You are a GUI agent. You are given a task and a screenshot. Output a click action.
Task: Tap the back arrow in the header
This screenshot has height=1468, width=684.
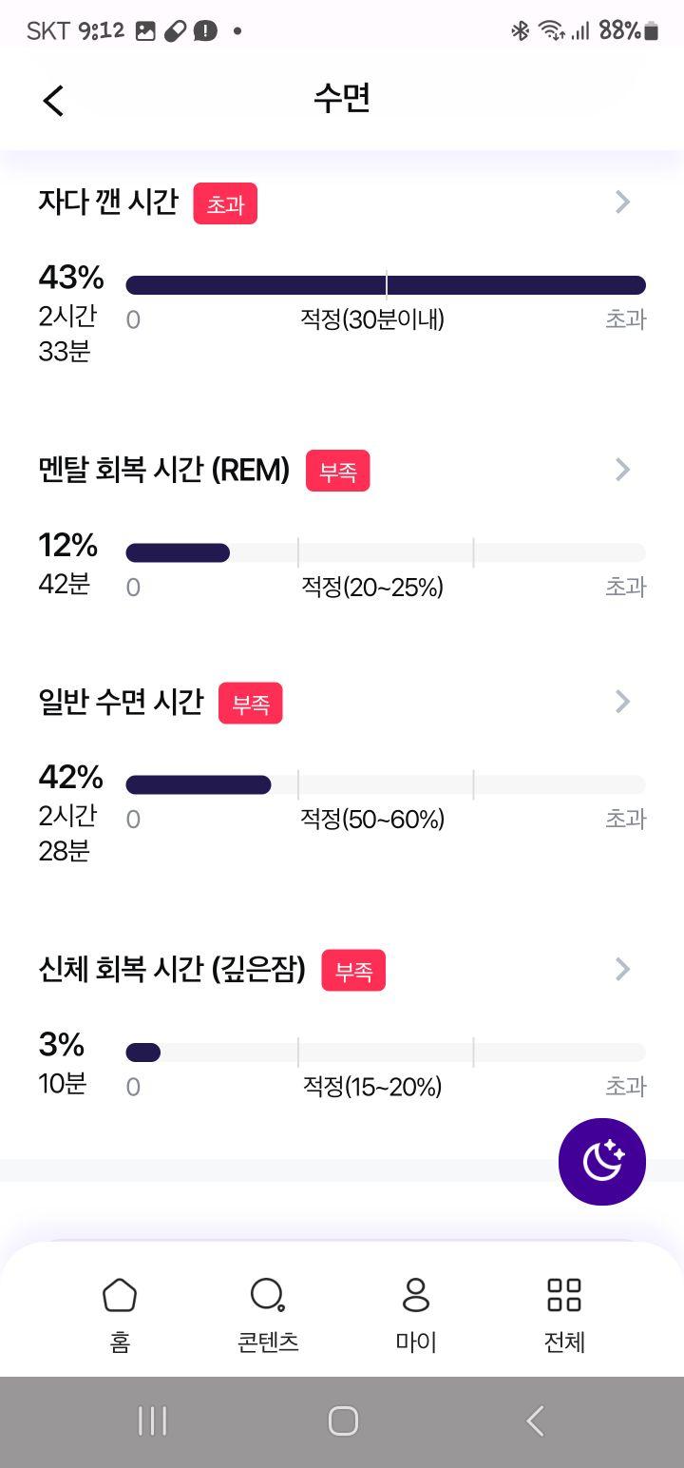53,100
